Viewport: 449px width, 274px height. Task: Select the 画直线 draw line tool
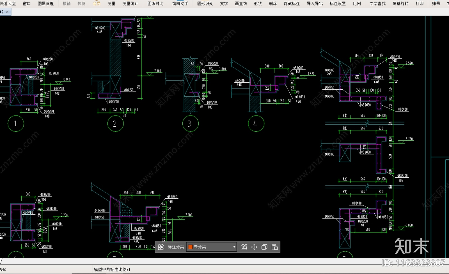click(x=241, y=4)
